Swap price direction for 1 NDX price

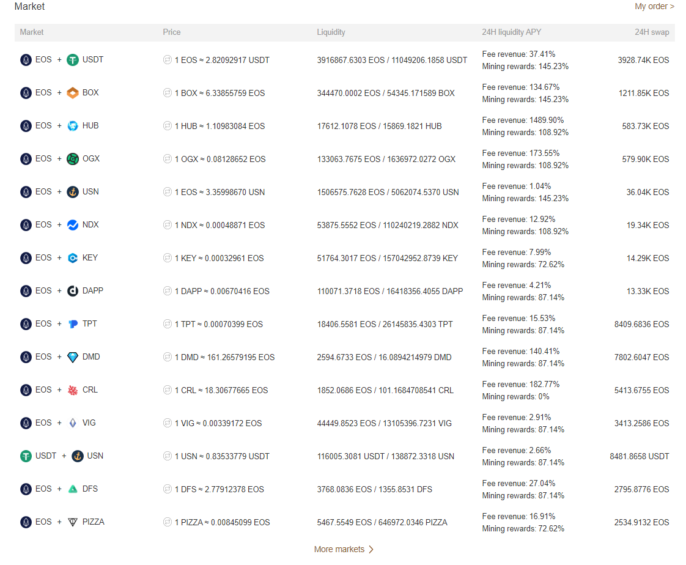167,224
